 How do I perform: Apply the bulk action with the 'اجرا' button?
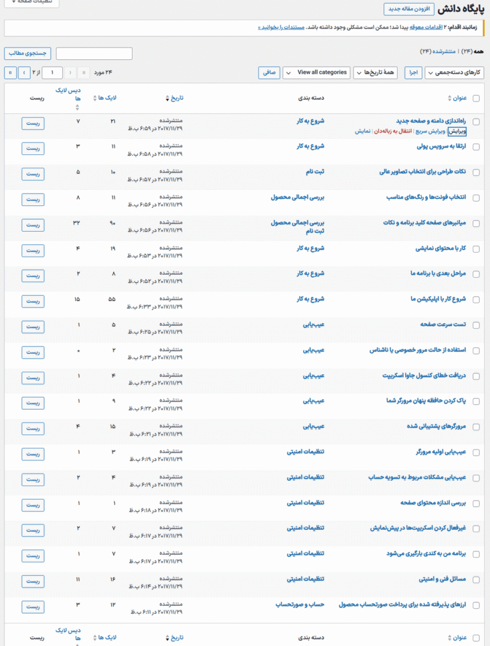[x=413, y=72]
